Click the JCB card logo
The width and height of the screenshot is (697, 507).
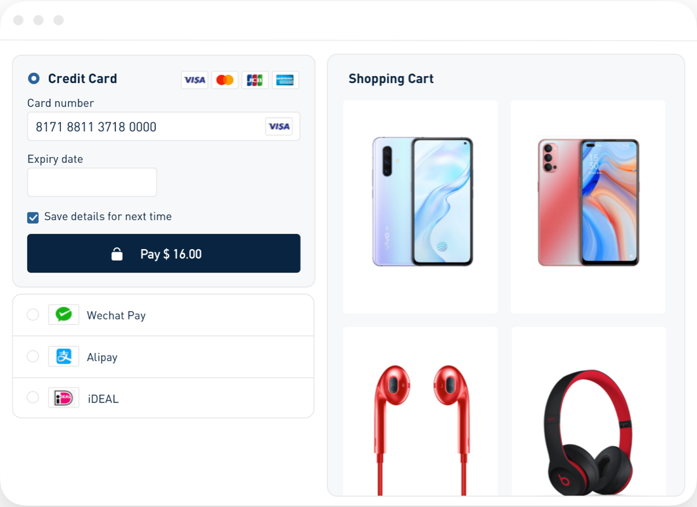tap(255, 80)
